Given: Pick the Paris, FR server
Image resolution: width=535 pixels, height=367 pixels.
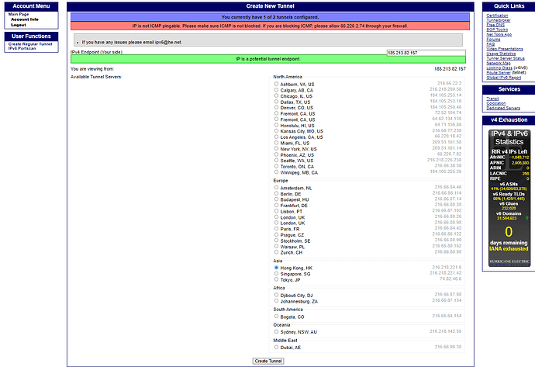Looking at the screenshot, I should click(276, 228).
